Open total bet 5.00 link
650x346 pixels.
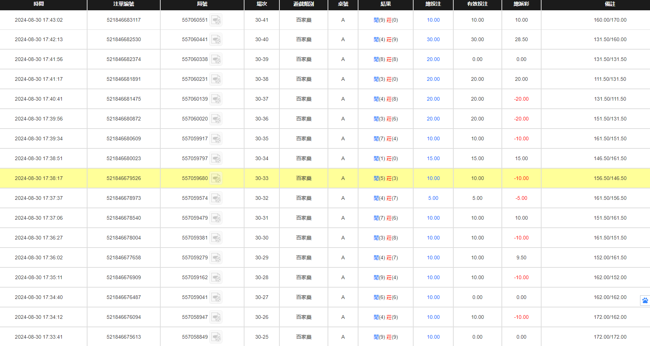coord(433,198)
